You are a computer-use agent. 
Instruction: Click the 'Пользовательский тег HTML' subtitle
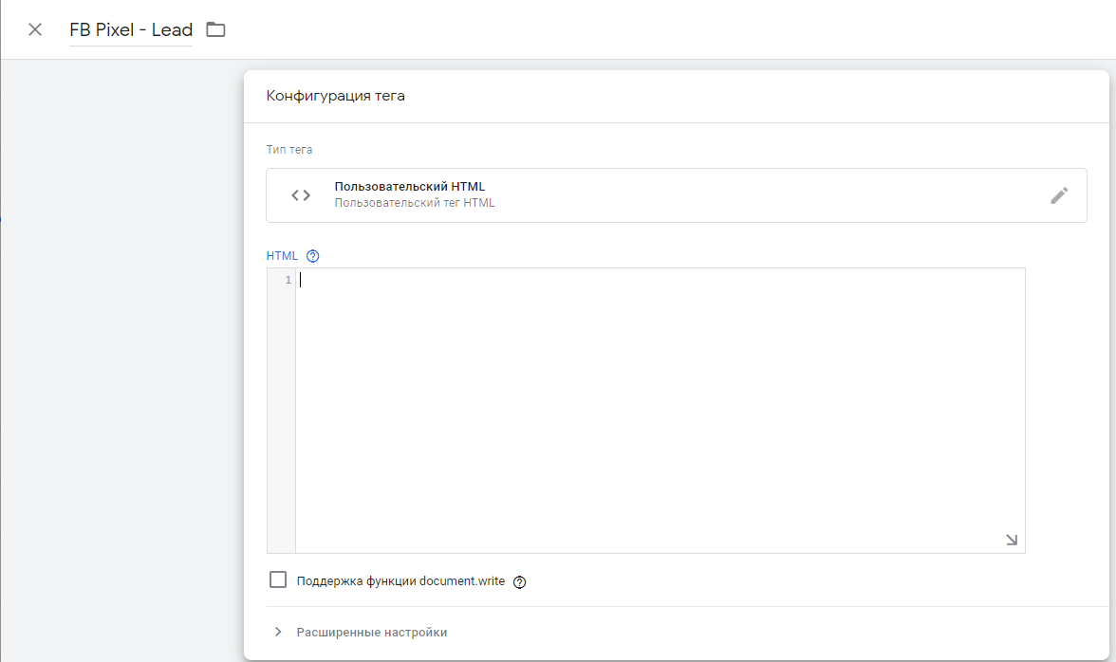[x=415, y=203]
